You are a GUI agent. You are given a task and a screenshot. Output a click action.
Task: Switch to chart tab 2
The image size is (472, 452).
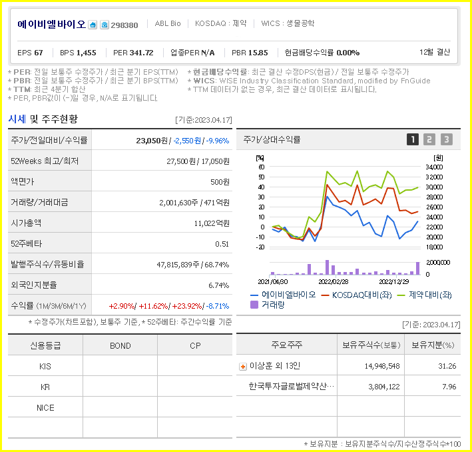429,139
